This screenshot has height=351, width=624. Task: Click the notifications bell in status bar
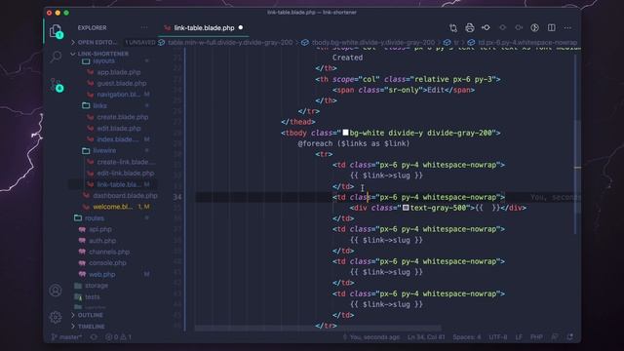pos(569,337)
